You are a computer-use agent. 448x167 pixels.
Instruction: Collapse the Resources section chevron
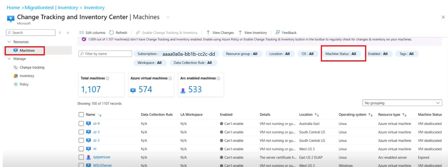9,42
